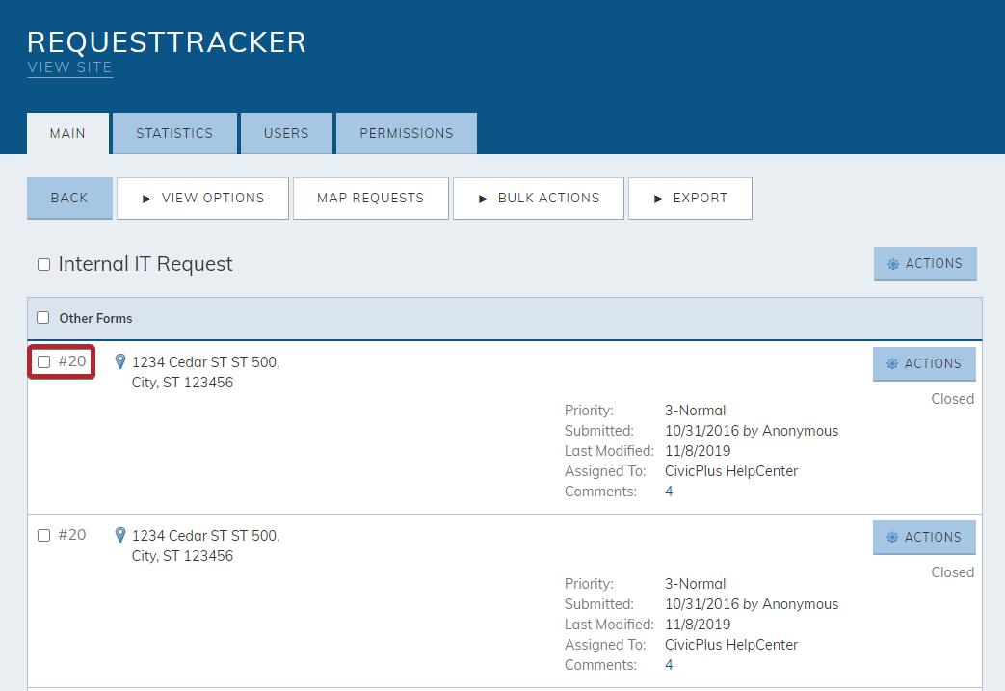1005x691 pixels.
Task: Click first request's CivicPlus HelpCenter assignee
Action: tap(731, 471)
